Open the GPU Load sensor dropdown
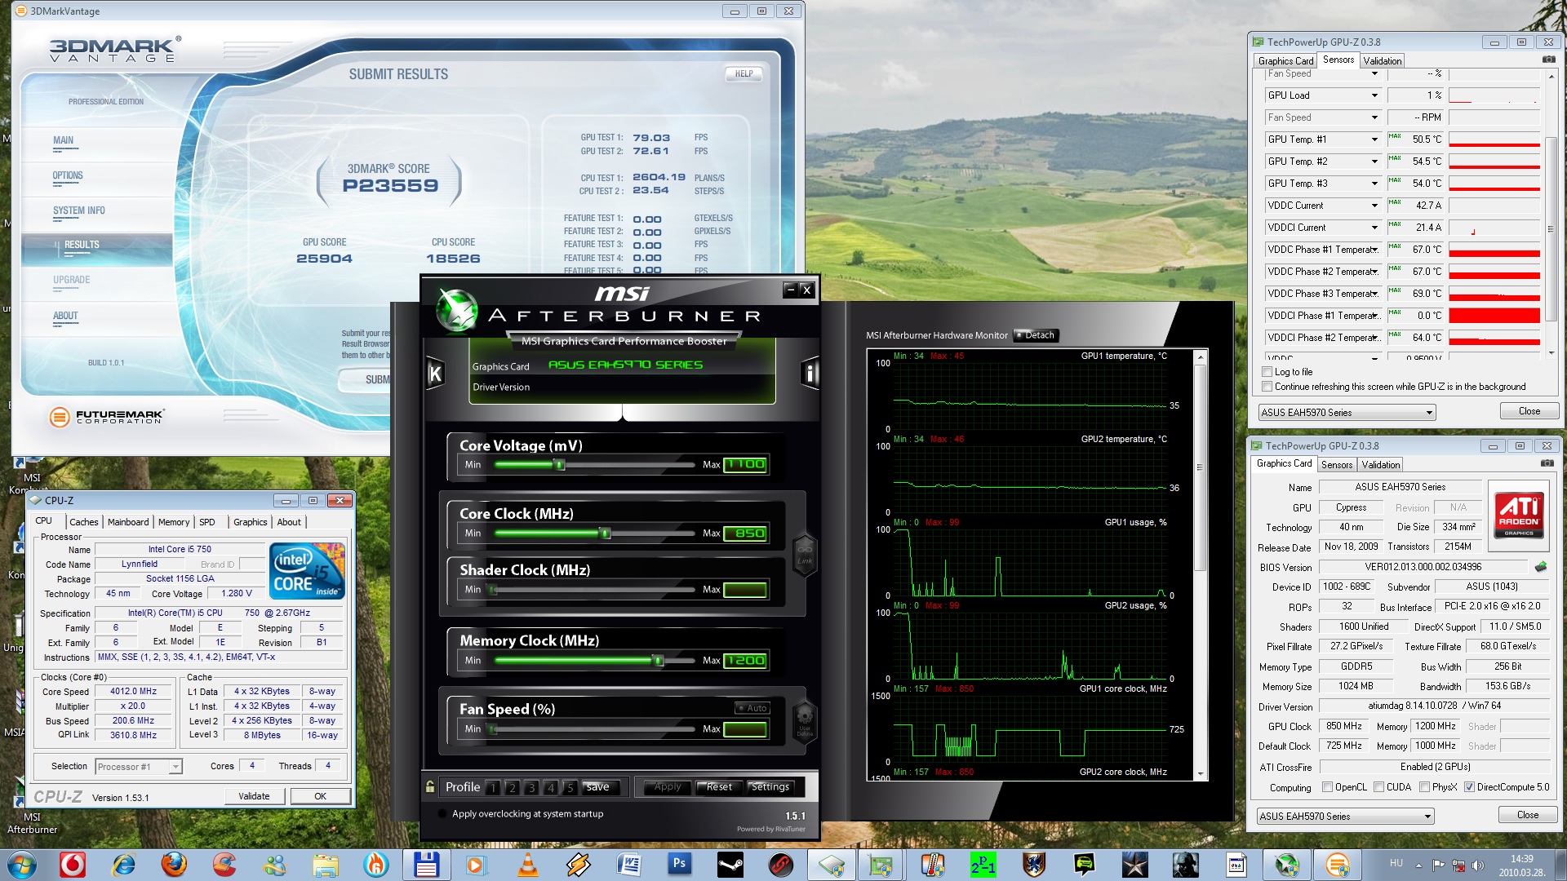 pyautogui.click(x=1374, y=95)
